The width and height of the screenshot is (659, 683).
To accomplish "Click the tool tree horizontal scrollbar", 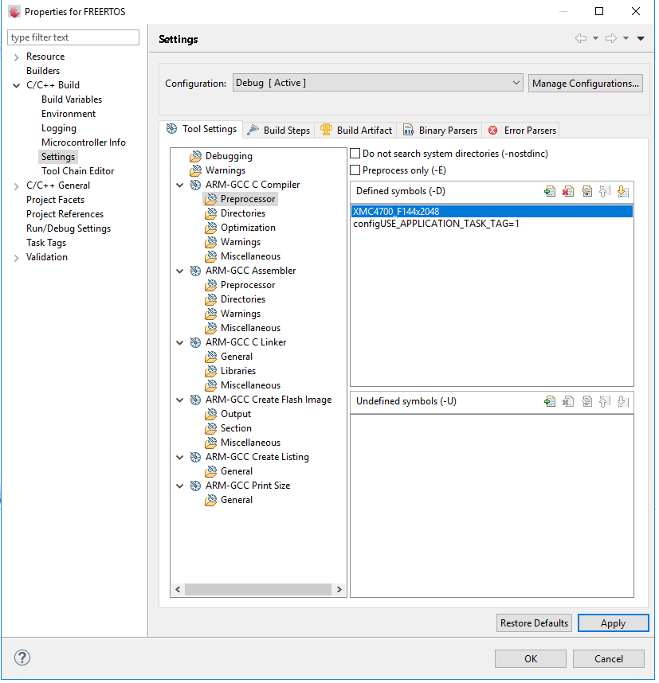I will 258,590.
